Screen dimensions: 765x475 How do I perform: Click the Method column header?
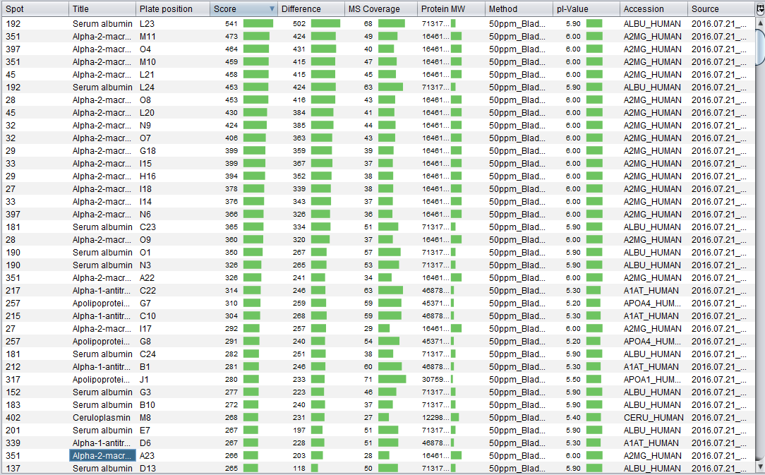coord(519,9)
